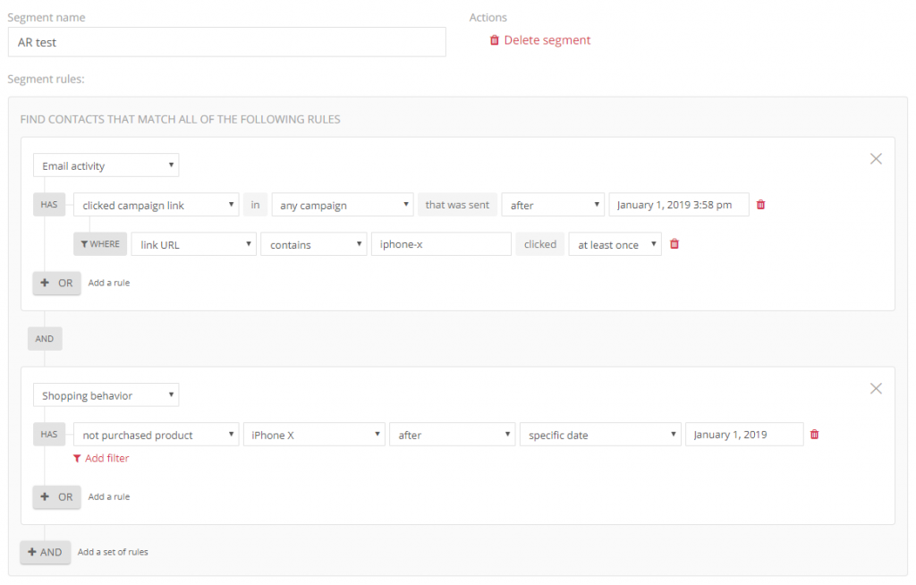Close the Email activity rule group

pos(876,158)
